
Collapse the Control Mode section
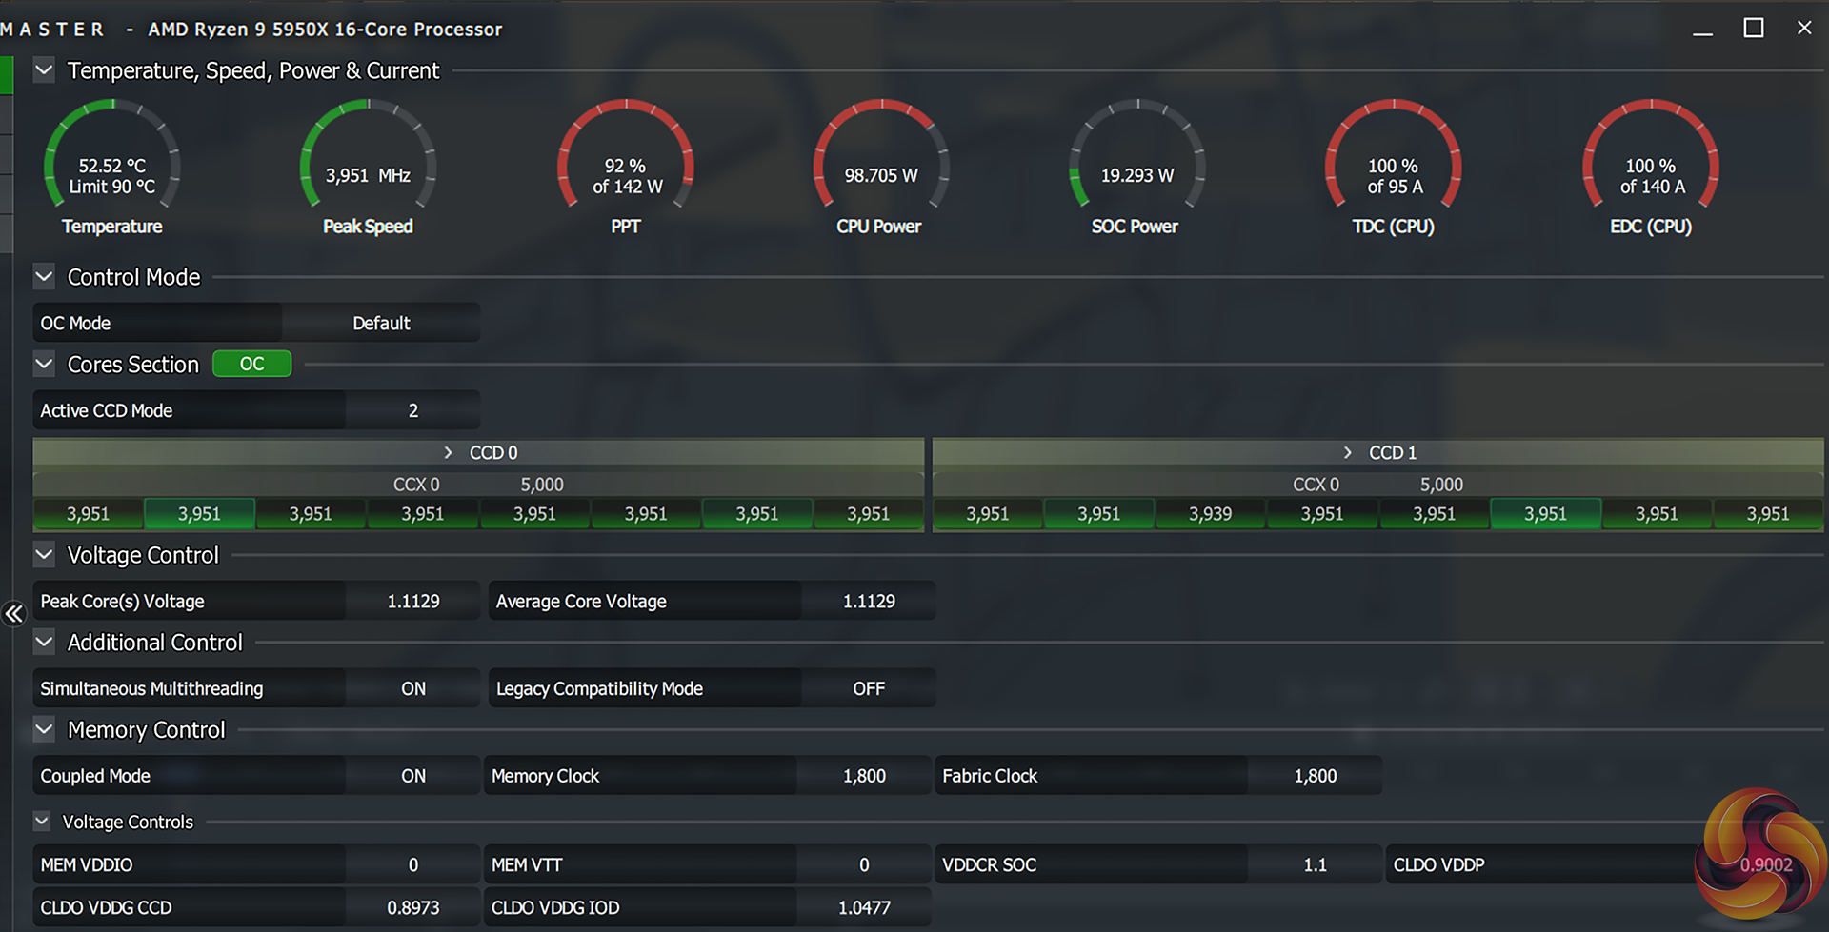(44, 277)
